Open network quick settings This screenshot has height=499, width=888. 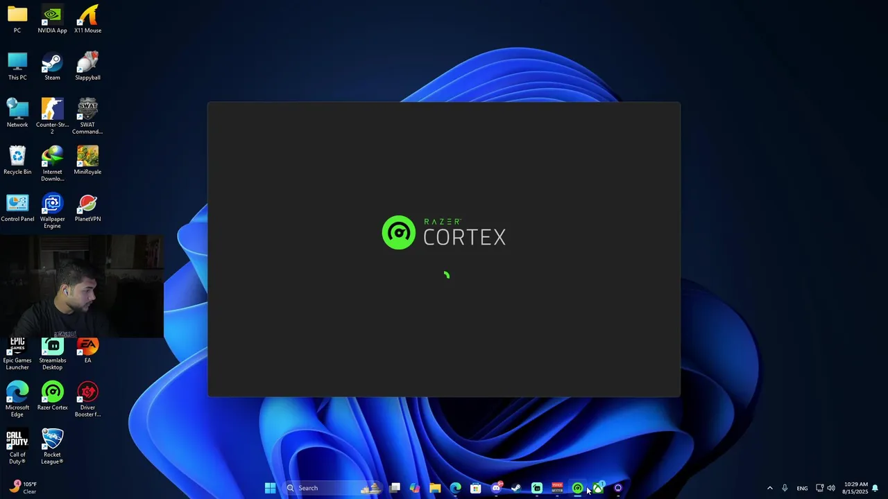(820, 488)
